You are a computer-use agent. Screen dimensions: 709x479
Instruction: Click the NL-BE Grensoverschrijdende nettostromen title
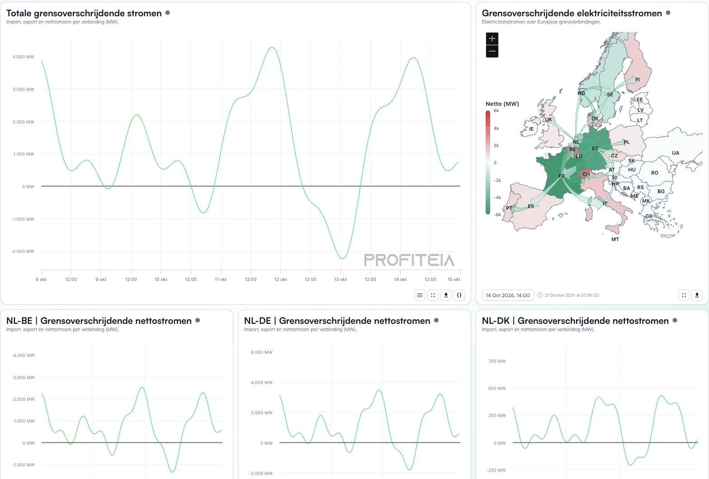[99, 321]
